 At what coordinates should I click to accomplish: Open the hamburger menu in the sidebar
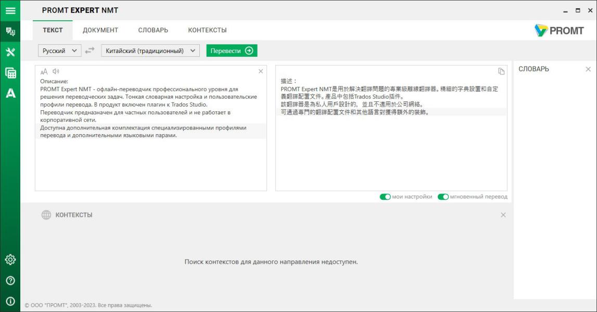10,10
